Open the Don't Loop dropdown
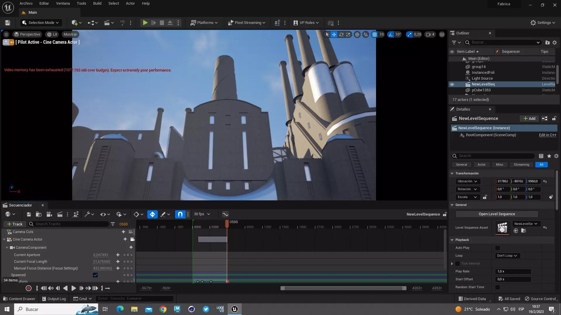 507,256
